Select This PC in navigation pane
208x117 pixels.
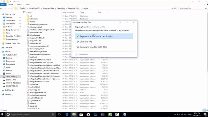[x=8, y=52]
